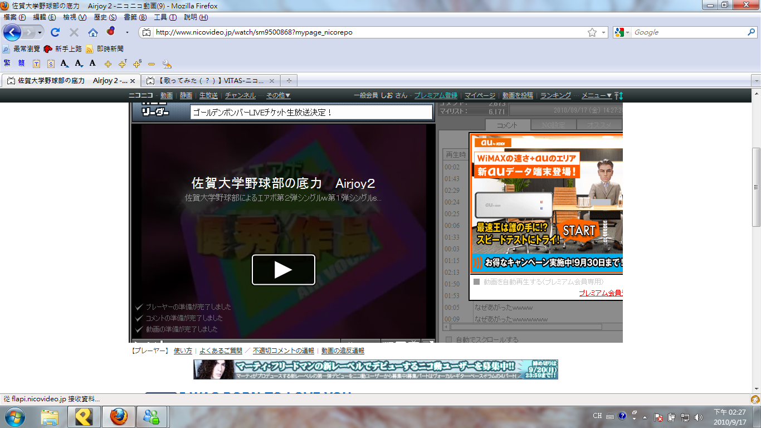Open the ランキング link
The image size is (761, 428).
click(x=555, y=96)
